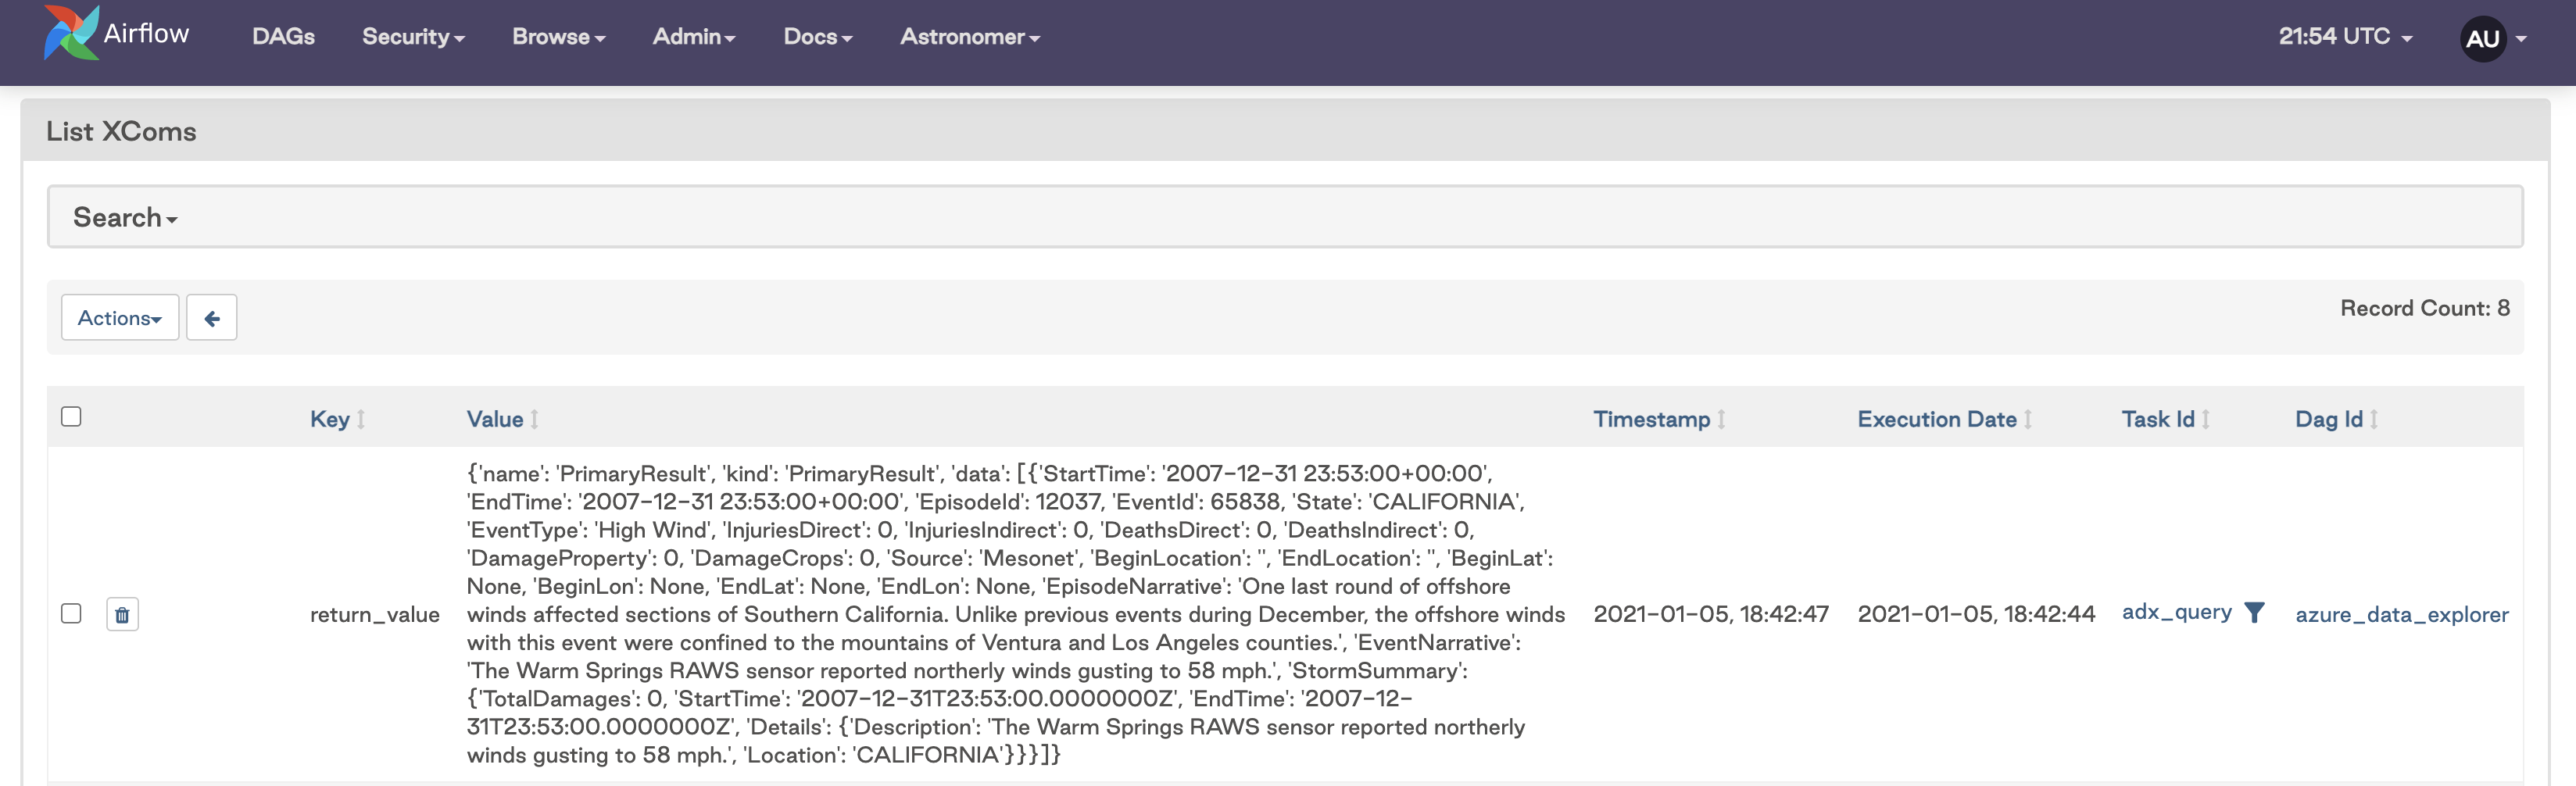
Task: Open the 21:54 UTC timezone dropdown
Action: 2345,37
